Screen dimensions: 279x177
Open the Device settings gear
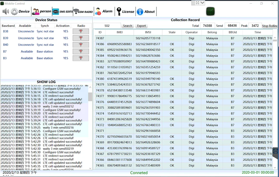(x=21, y=11)
